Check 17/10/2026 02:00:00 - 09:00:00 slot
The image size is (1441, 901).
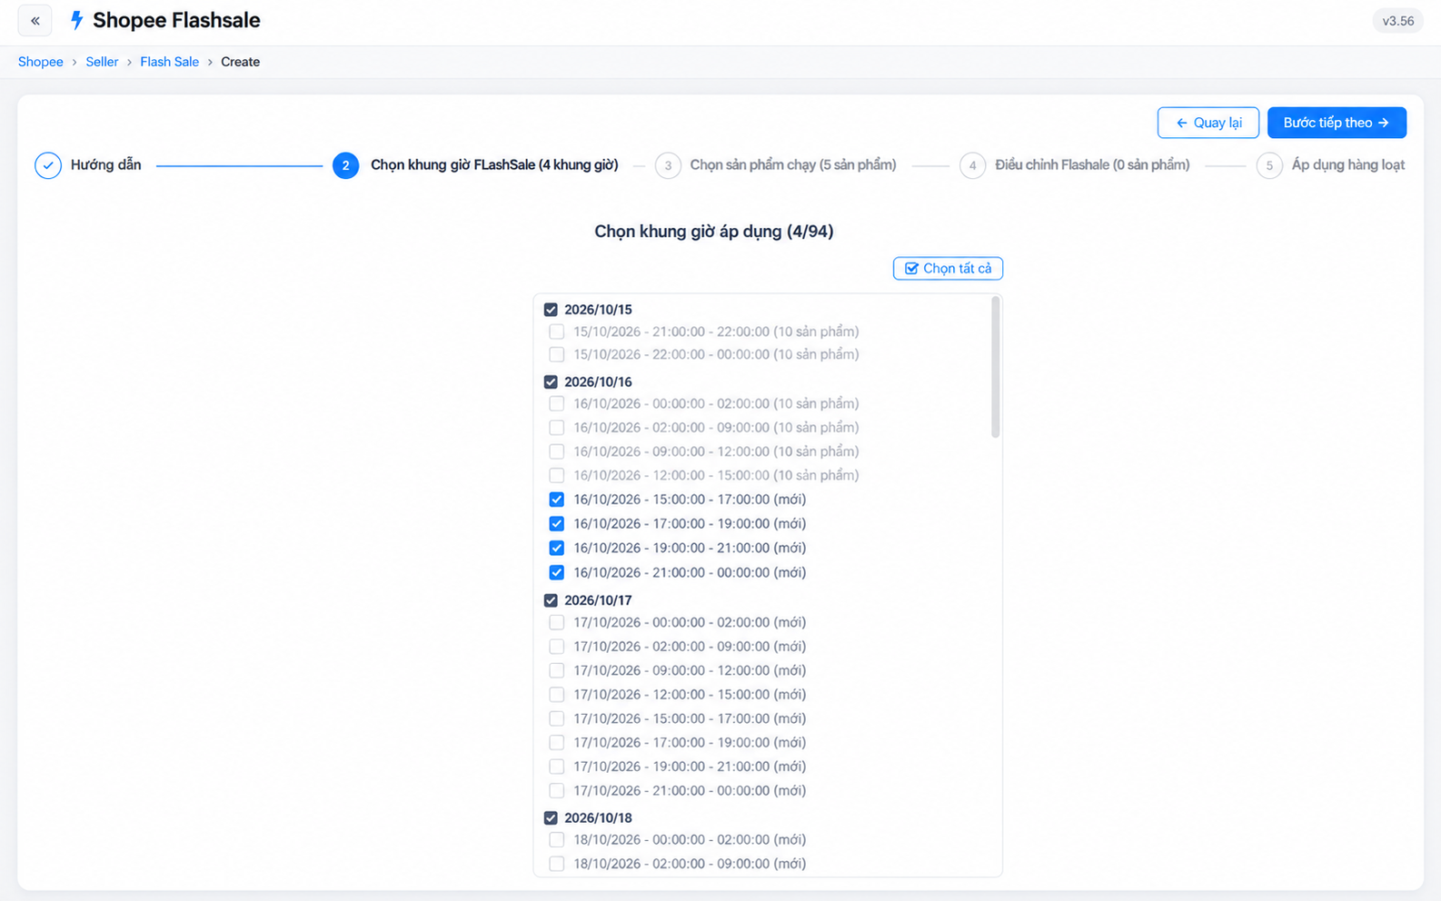(557, 647)
